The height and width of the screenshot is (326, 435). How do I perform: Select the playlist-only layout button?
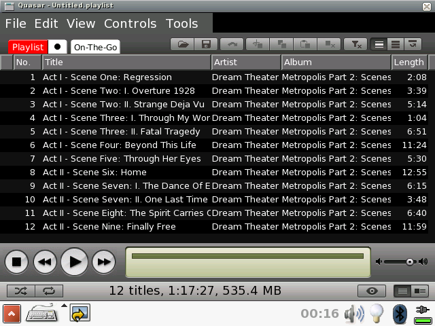[402, 291]
